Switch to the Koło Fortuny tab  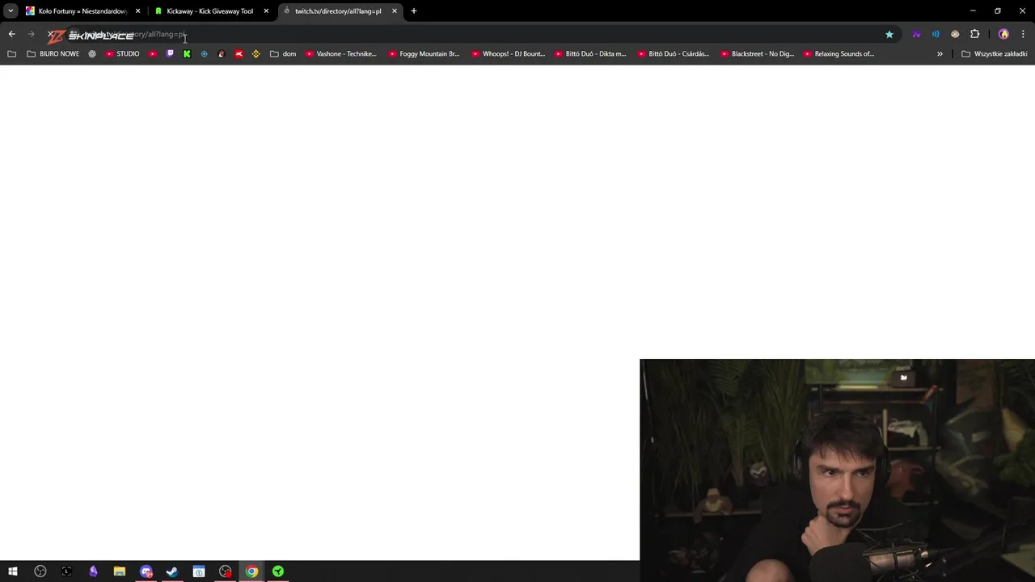click(x=82, y=11)
